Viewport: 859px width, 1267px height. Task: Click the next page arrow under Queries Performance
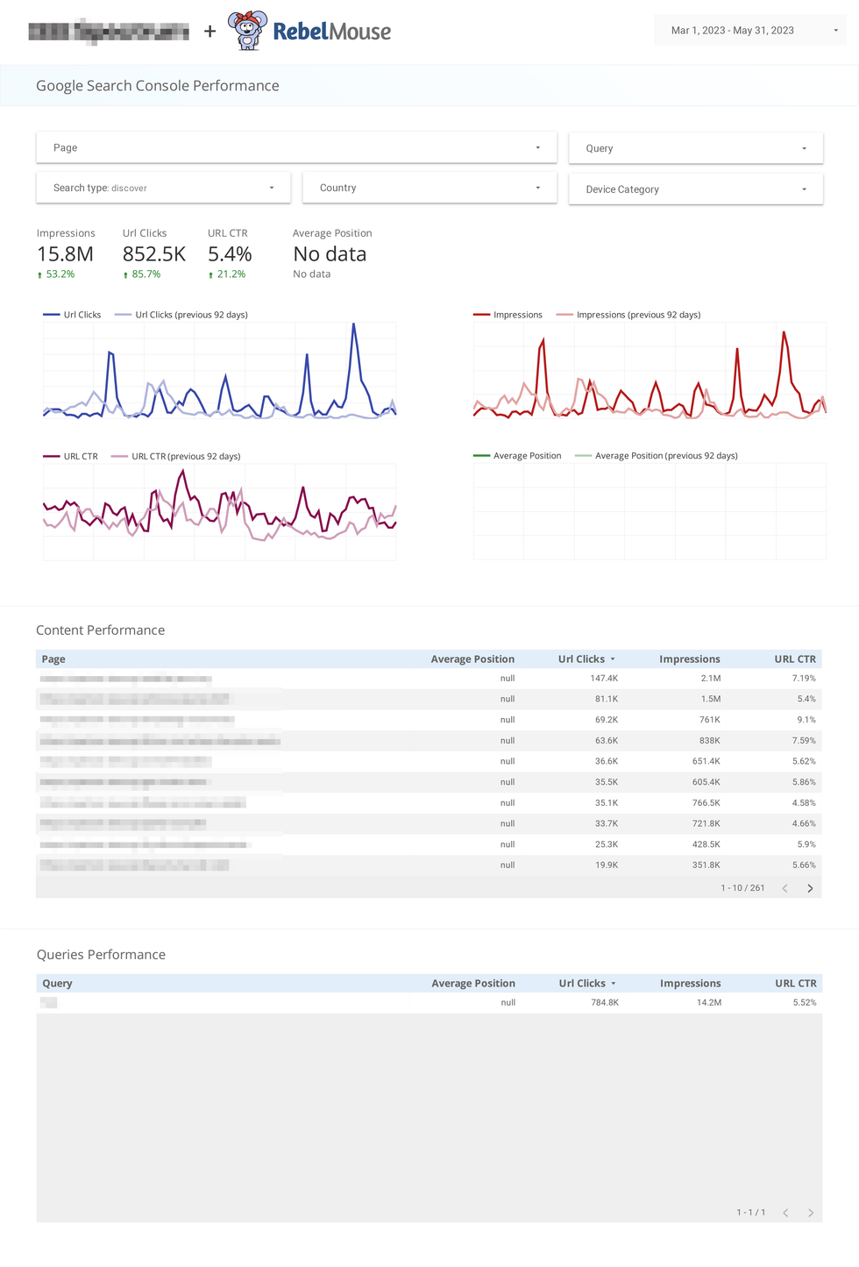tap(809, 1212)
